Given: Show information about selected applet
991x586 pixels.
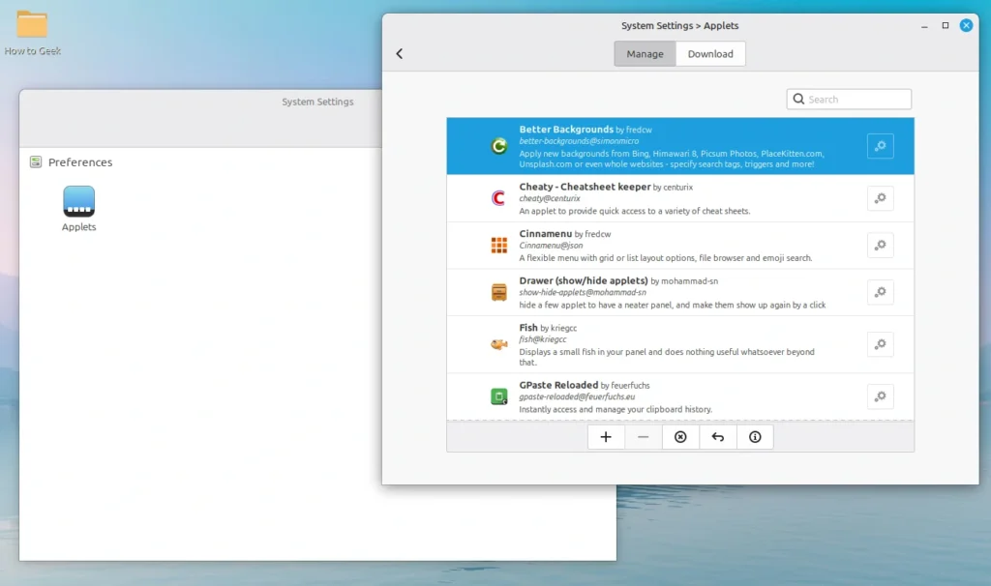Looking at the screenshot, I should 755,436.
